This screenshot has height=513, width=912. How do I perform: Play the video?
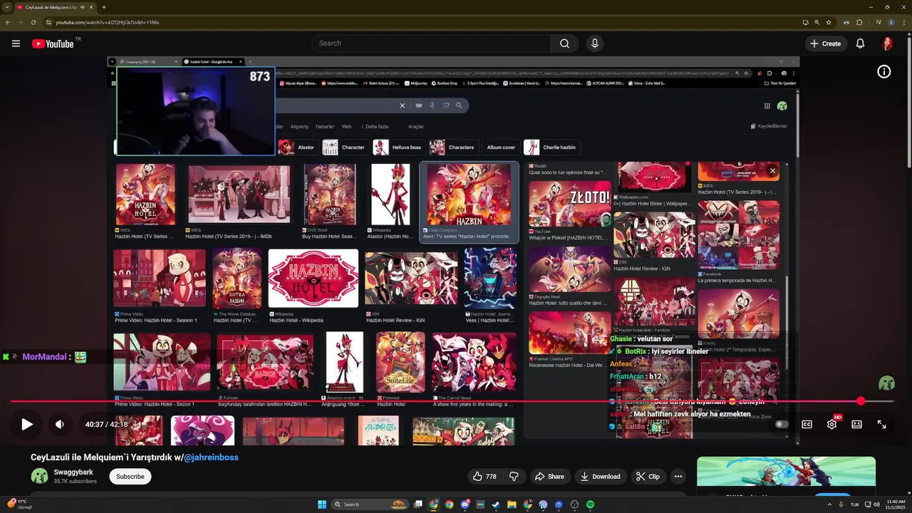pos(26,424)
